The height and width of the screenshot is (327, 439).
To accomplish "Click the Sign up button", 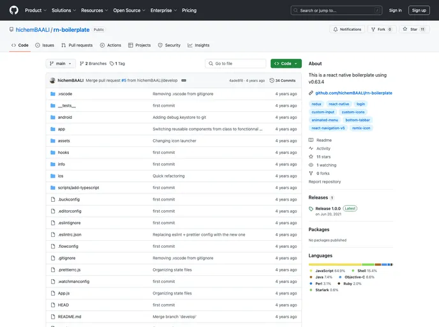I will 419,10.
